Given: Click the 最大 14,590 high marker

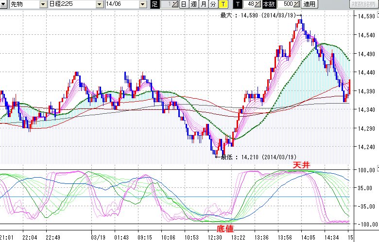Looking at the screenshot, I should tap(261, 15).
